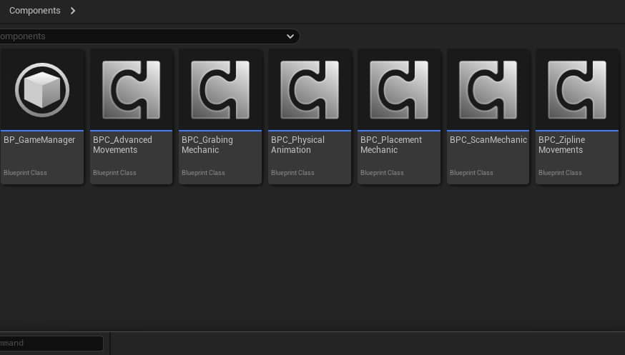Click the BPC_Advanced Movements name text
Image resolution: width=625 pixels, height=355 pixels.
click(122, 145)
